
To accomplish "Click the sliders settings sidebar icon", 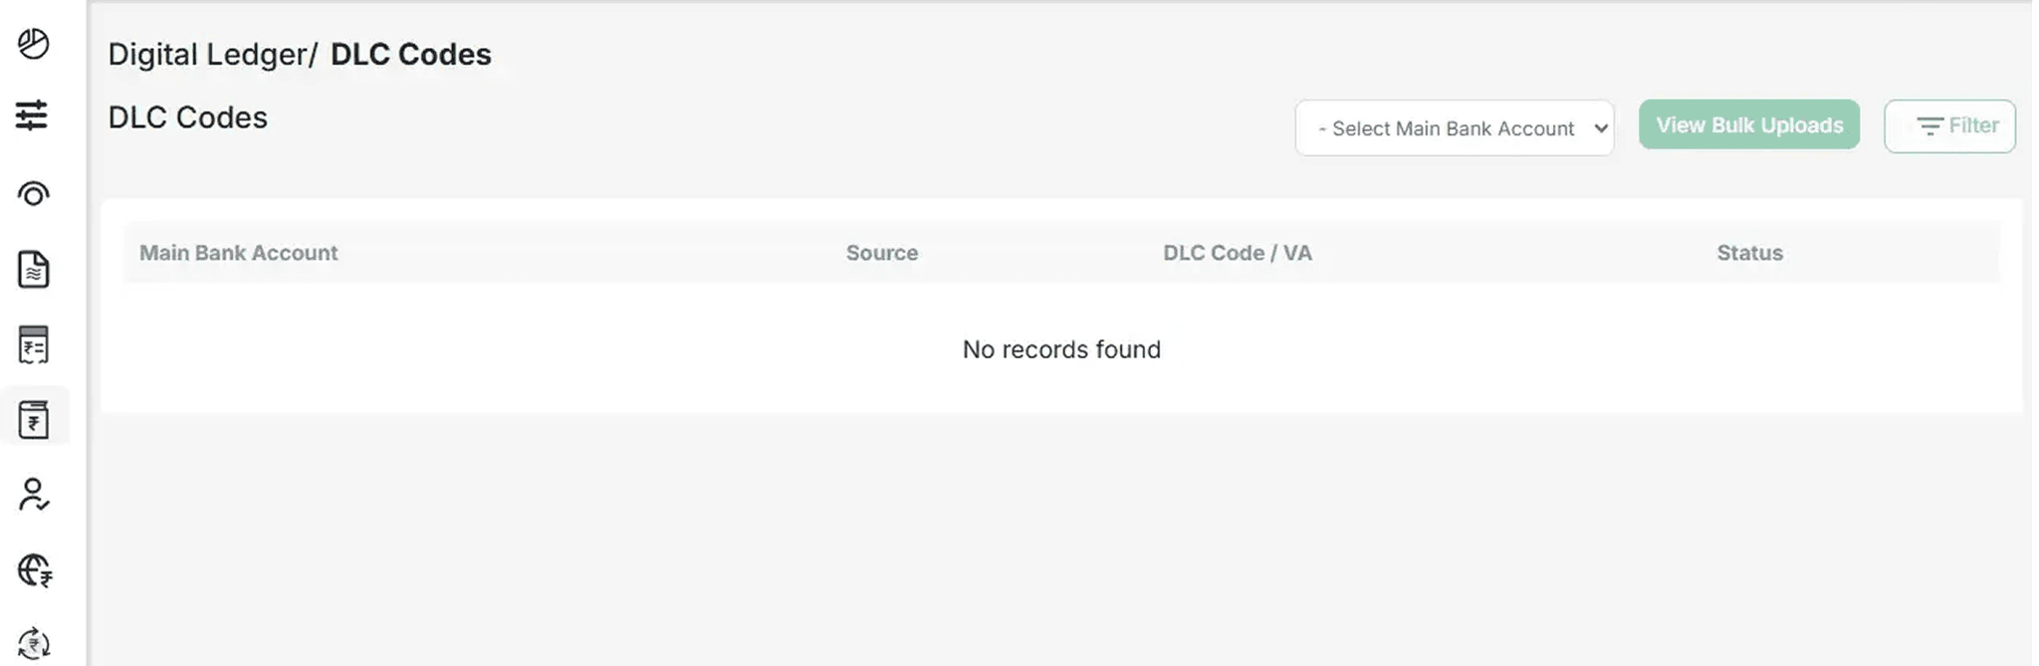I will pyautogui.click(x=32, y=115).
